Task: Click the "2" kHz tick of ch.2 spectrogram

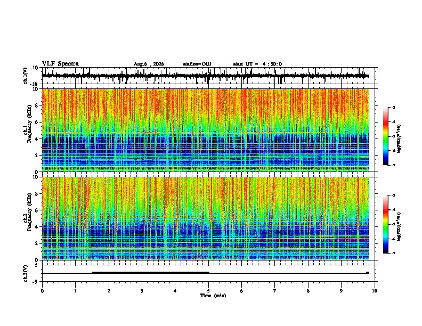Action: point(37,243)
